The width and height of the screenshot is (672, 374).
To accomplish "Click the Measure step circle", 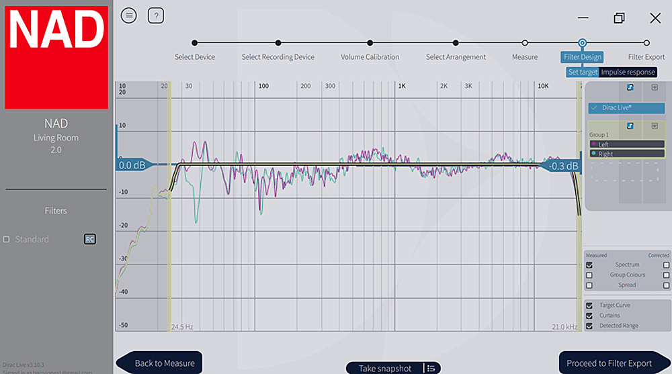I will [x=525, y=43].
